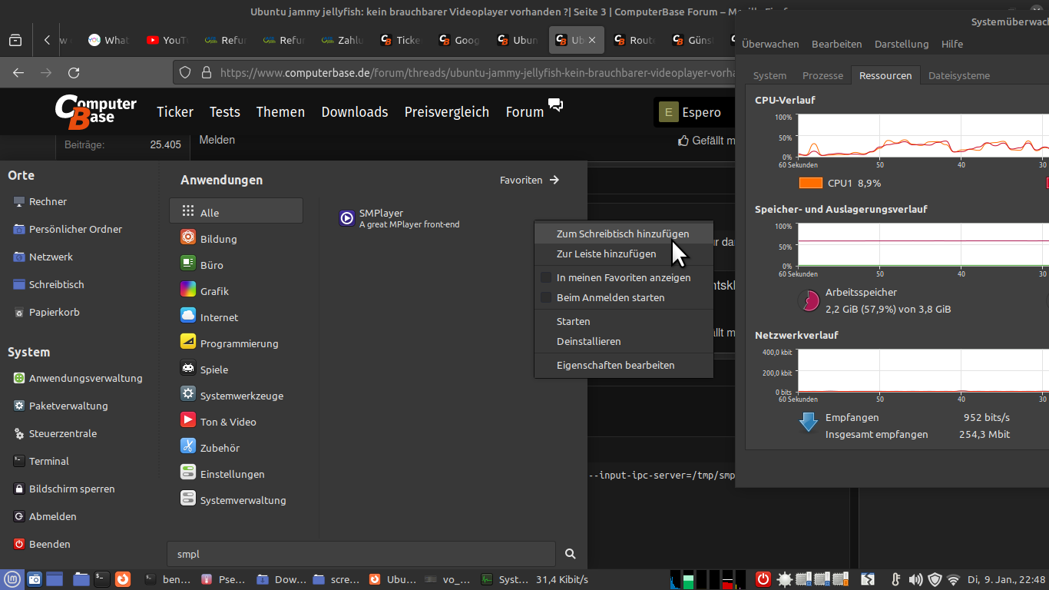Click the shield icon in system tray
The height and width of the screenshot is (590, 1049).
click(x=935, y=579)
